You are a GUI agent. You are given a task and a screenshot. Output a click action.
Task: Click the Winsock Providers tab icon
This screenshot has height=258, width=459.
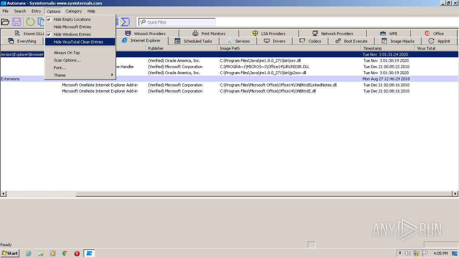tap(128, 34)
